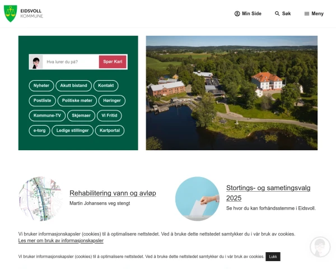Screen dimensions: 336x269
Task: Open Stortings- og sametingsvalg 2025 article
Action: (268, 193)
